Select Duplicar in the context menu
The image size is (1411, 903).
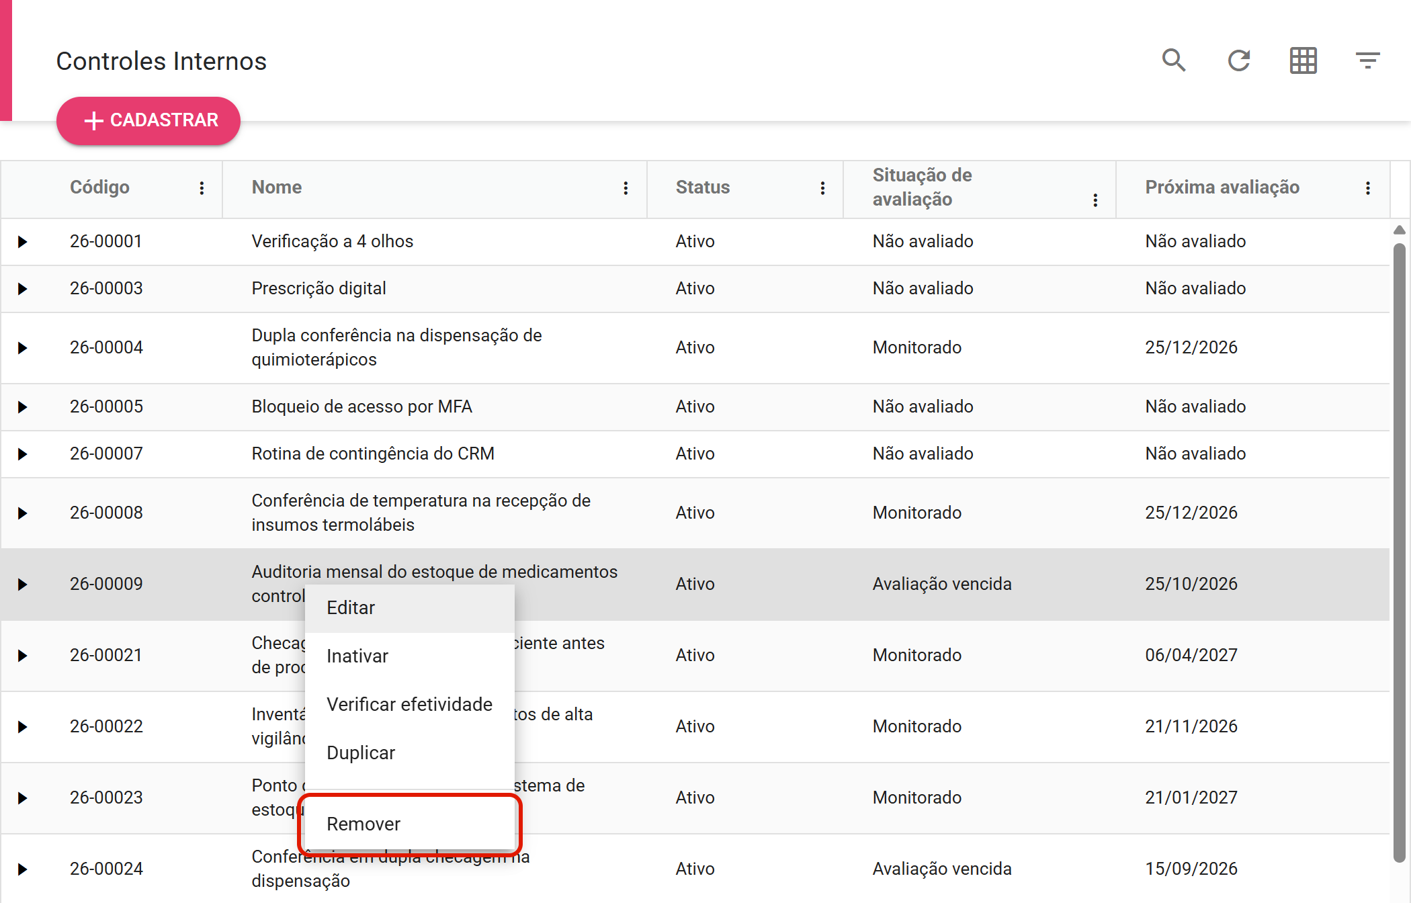click(410, 753)
